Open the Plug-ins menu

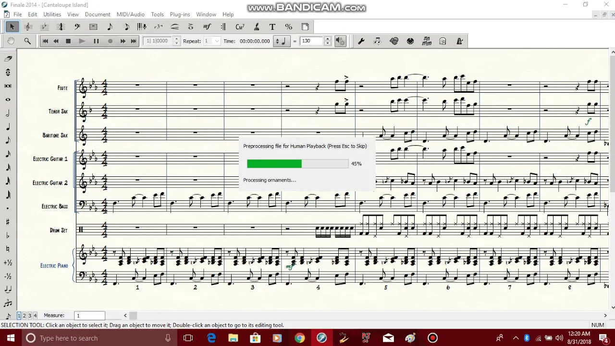coord(180,14)
